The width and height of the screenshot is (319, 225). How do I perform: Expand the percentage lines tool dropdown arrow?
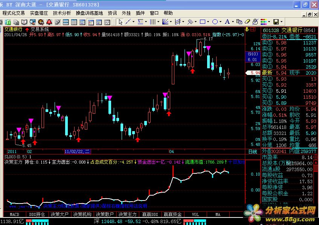(x=146, y=22)
